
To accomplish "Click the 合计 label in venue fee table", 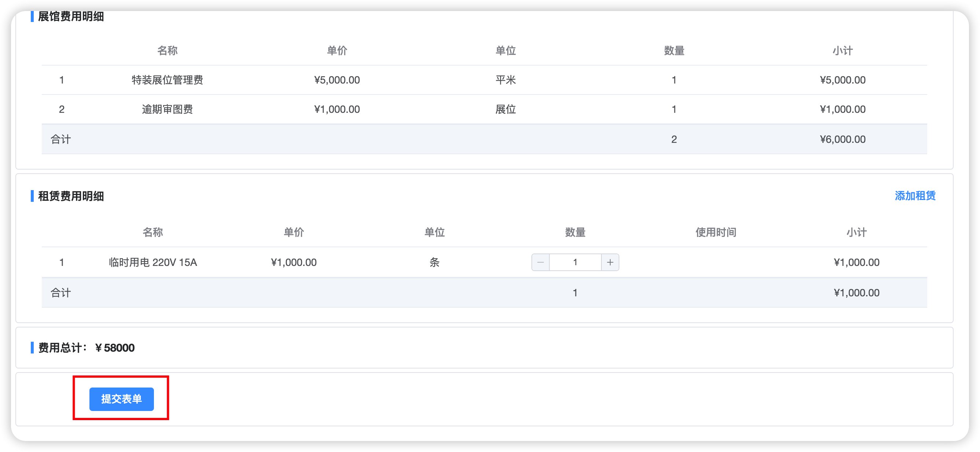I will [x=61, y=139].
